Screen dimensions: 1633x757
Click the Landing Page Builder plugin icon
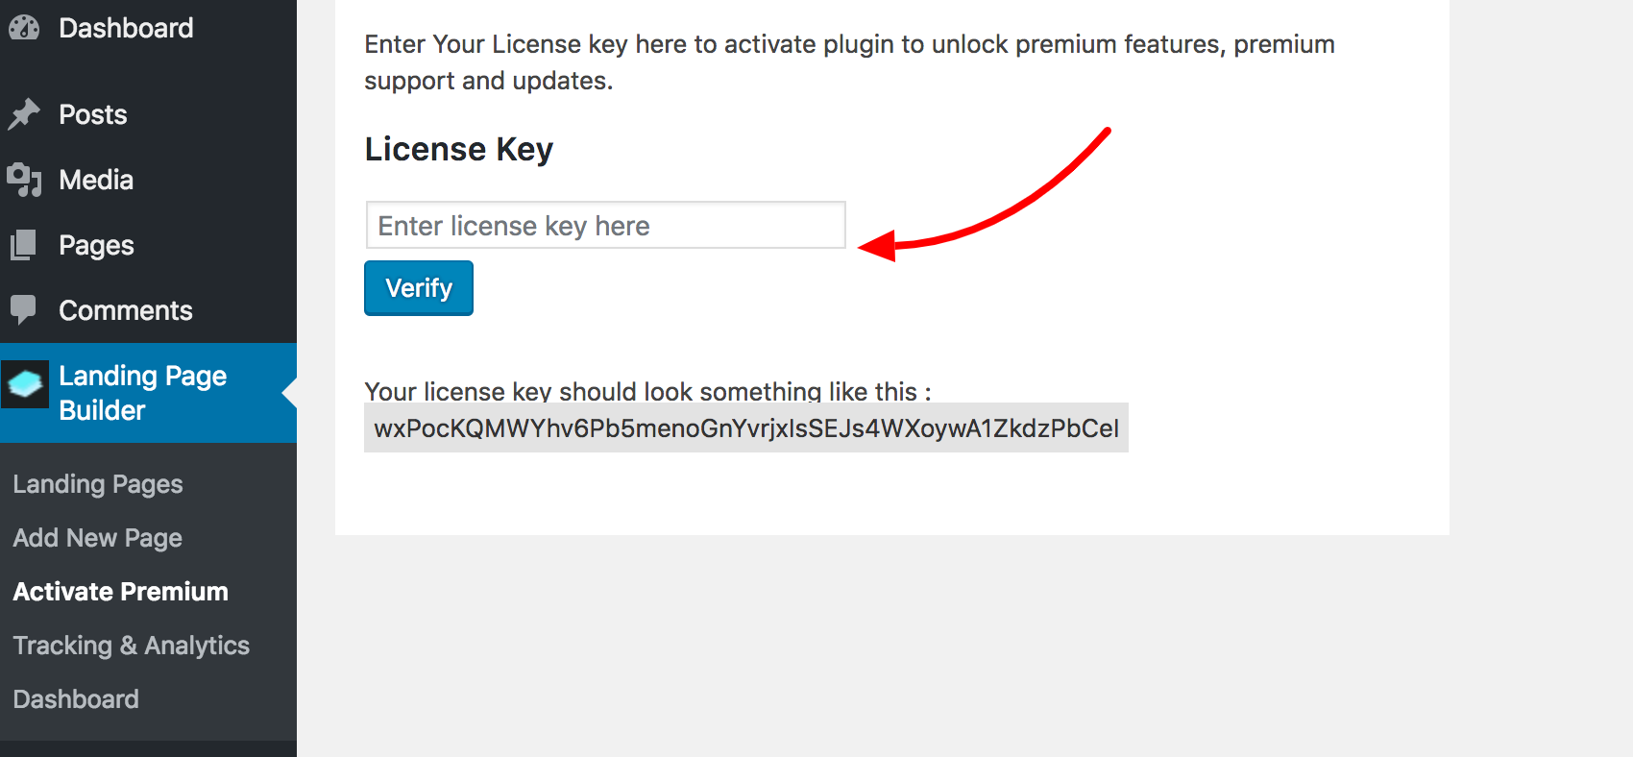point(26,384)
